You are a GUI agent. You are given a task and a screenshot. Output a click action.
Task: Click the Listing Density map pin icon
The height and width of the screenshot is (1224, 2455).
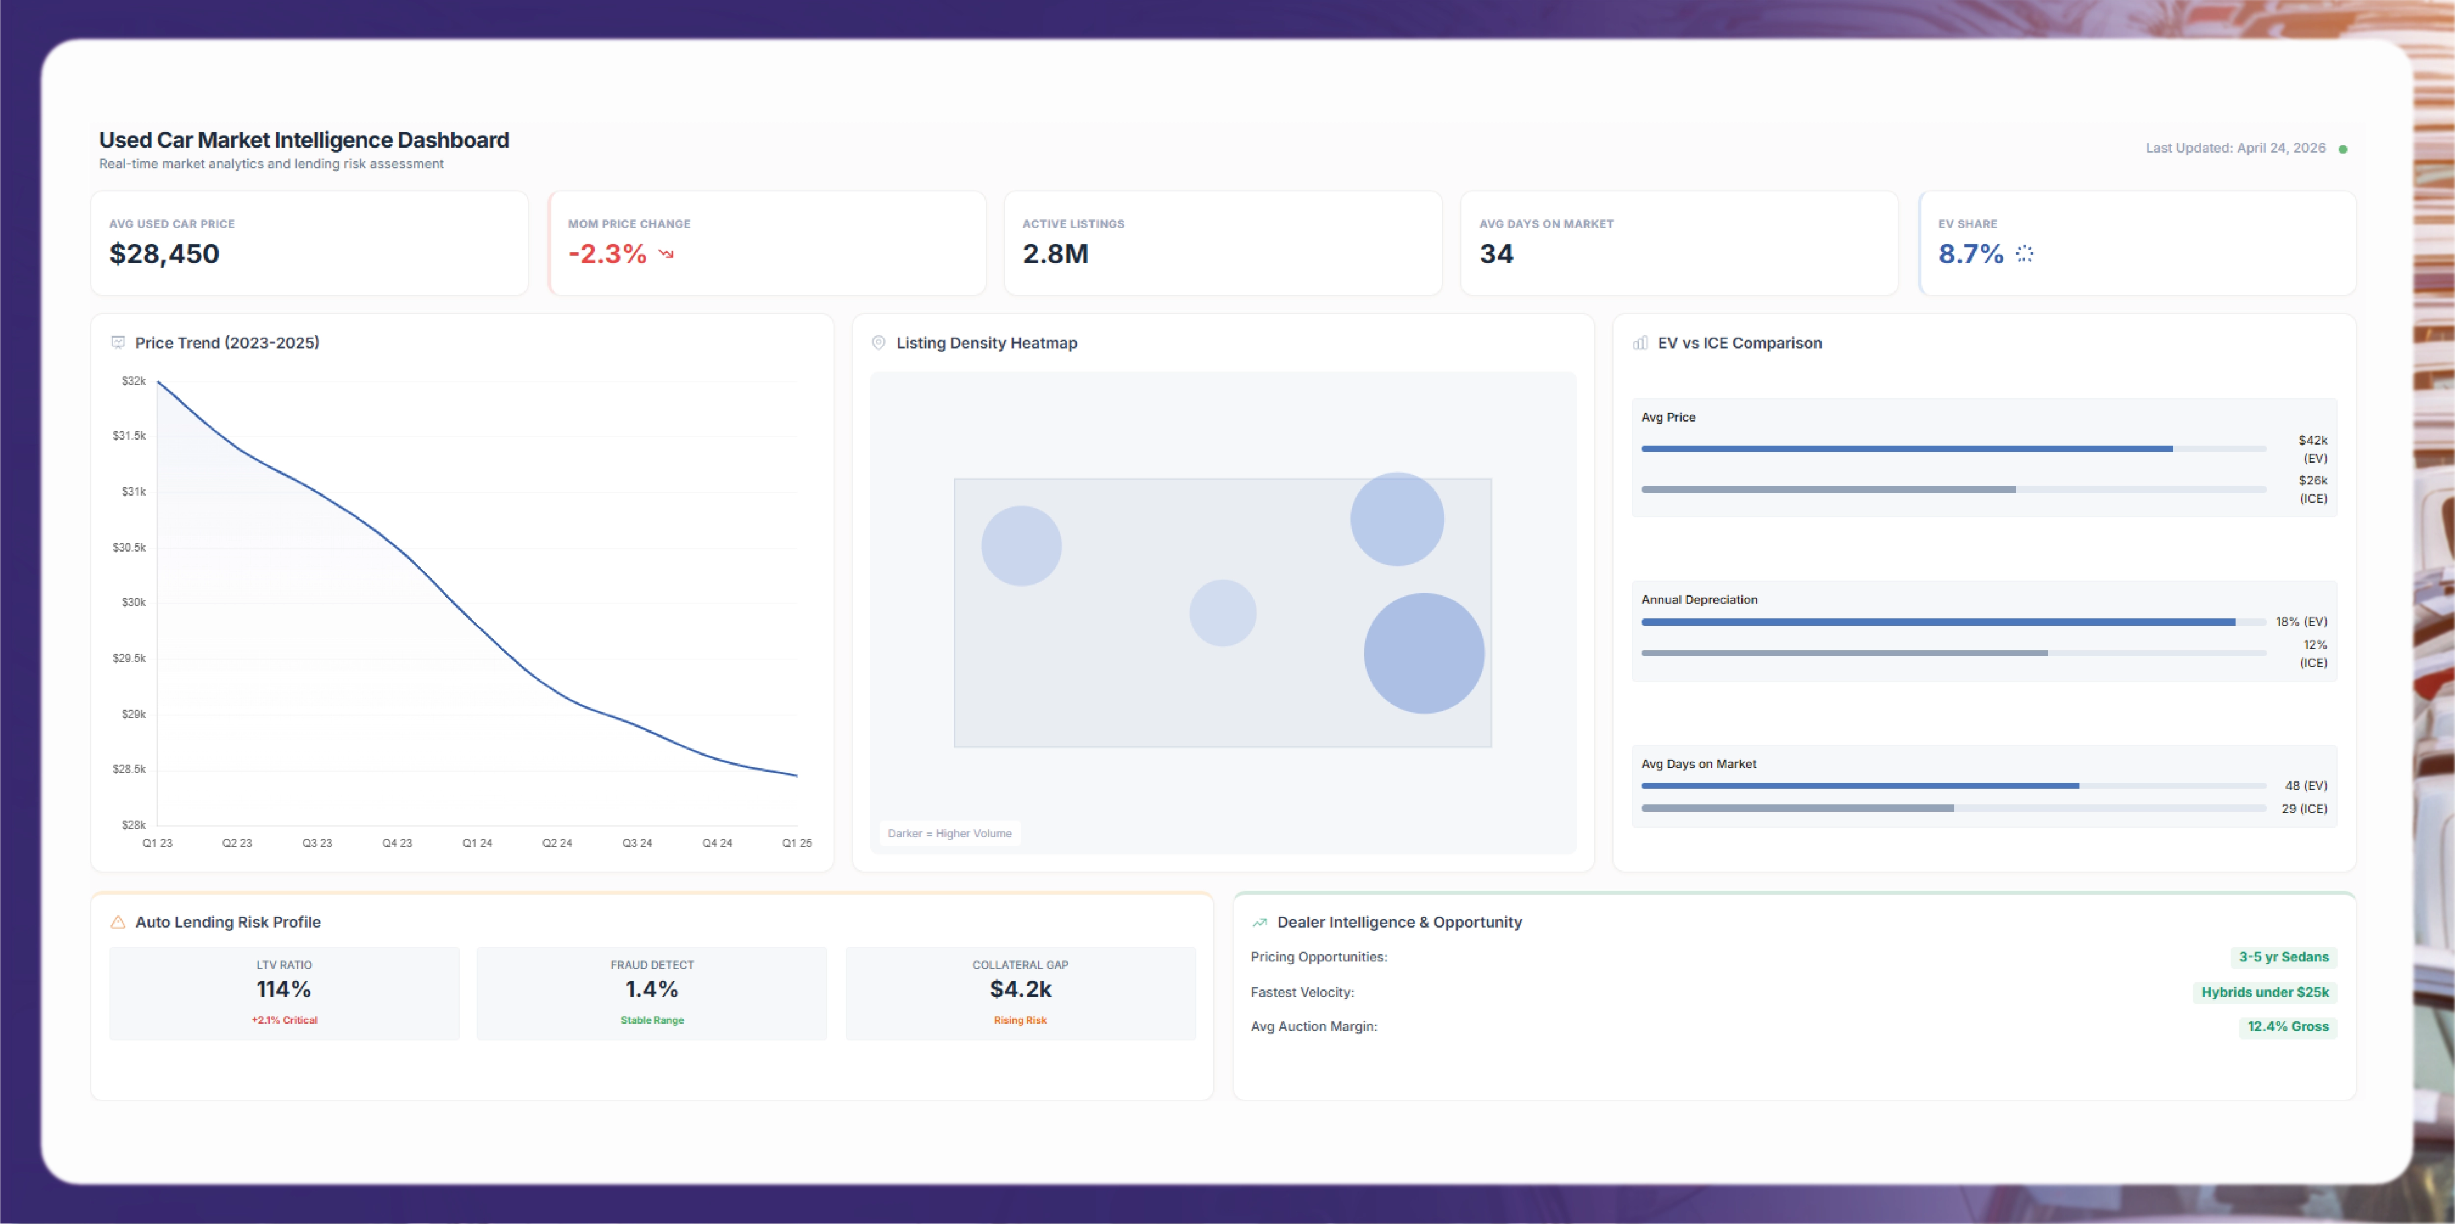tap(879, 343)
